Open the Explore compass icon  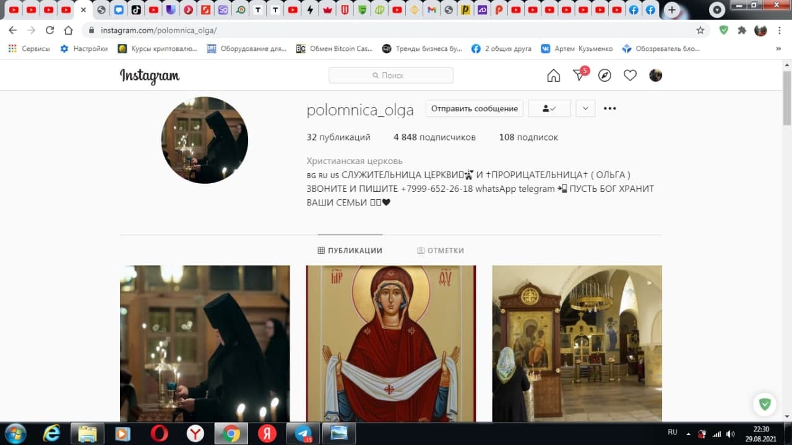tap(605, 76)
